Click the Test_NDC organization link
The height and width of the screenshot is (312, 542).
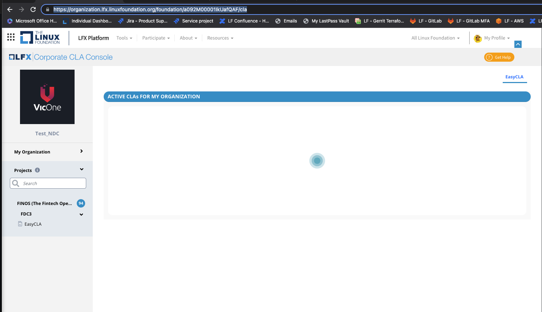coord(47,133)
